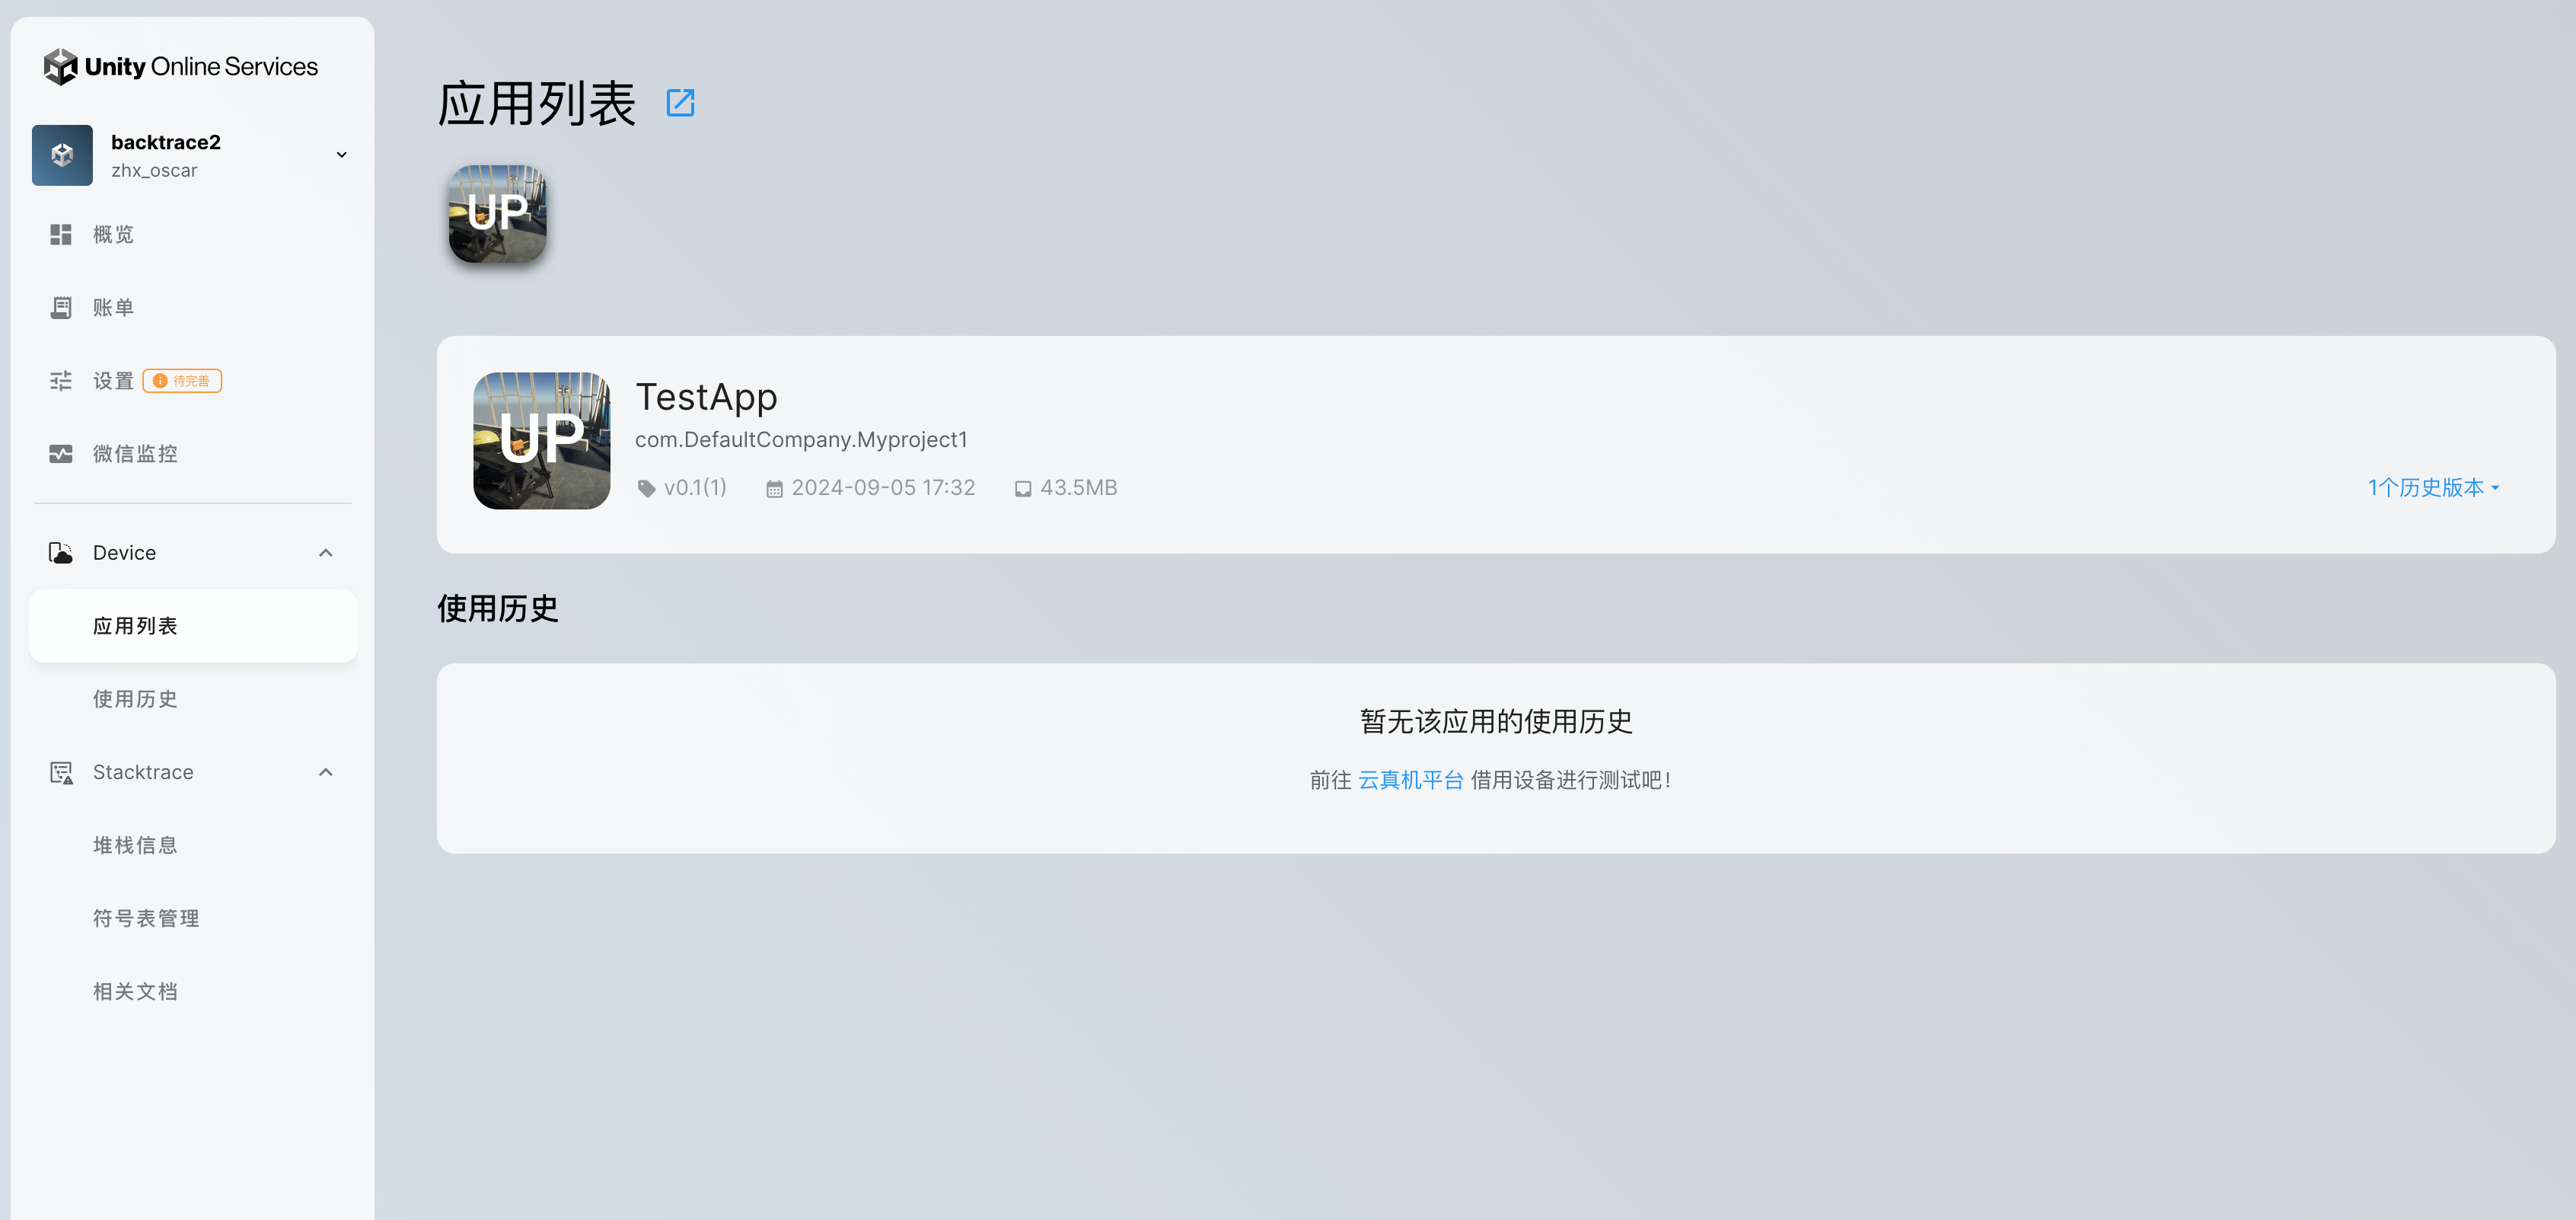The width and height of the screenshot is (2576, 1220).
Task: Follow the 云真机平台 link
Action: (1410, 780)
